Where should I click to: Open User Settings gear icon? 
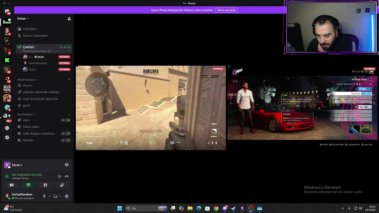(x=67, y=196)
